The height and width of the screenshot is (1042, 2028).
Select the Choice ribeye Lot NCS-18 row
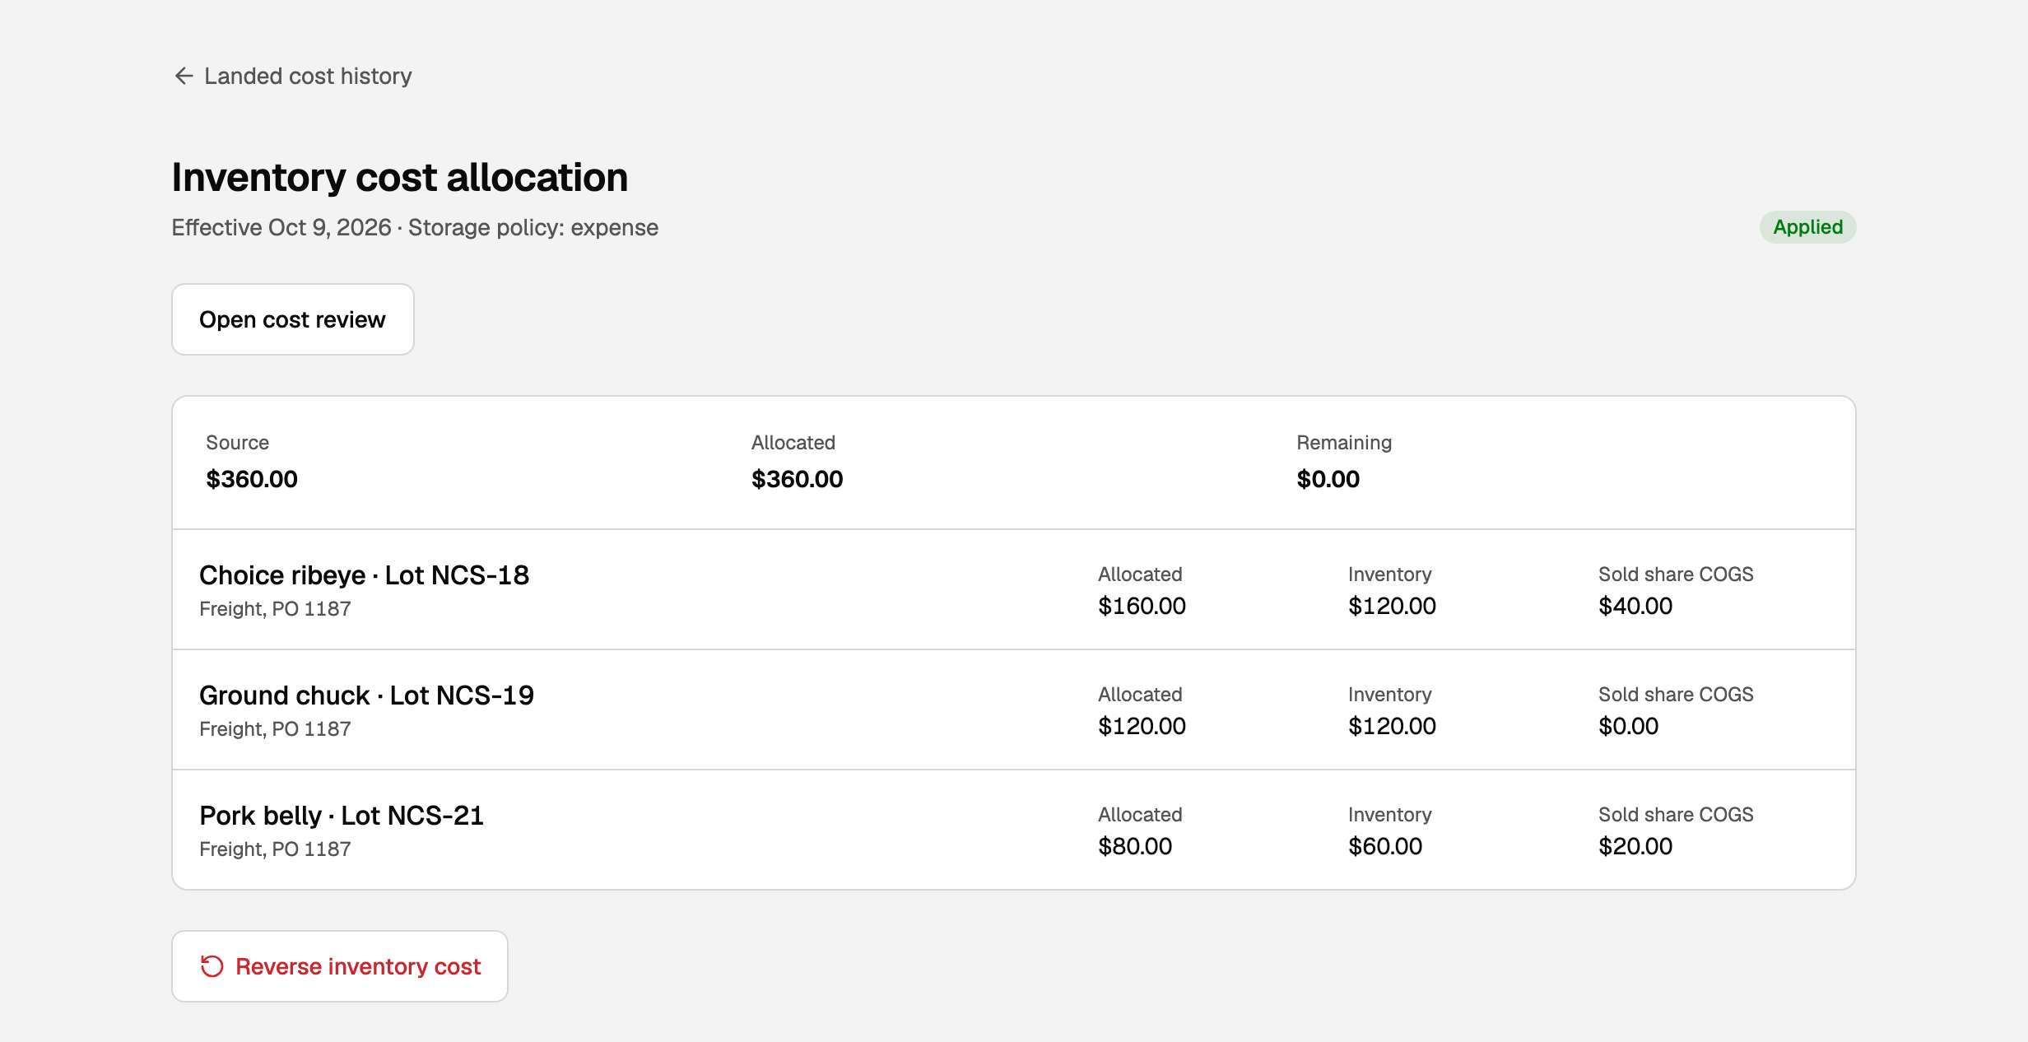coord(1014,589)
